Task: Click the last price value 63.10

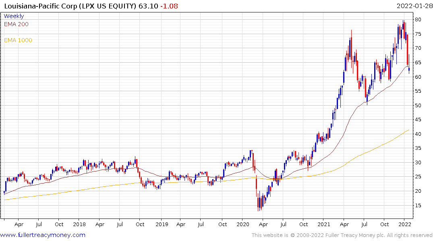Action: tap(148, 6)
